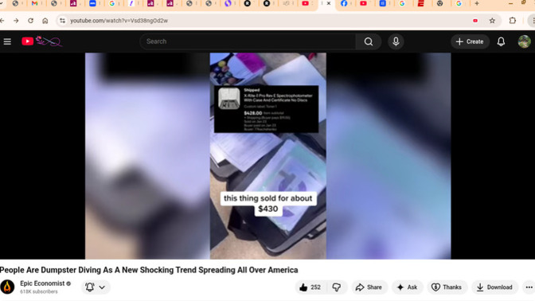The height and width of the screenshot is (301, 535).
Task: Click the magnifier search button
Action: click(x=369, y=41)
